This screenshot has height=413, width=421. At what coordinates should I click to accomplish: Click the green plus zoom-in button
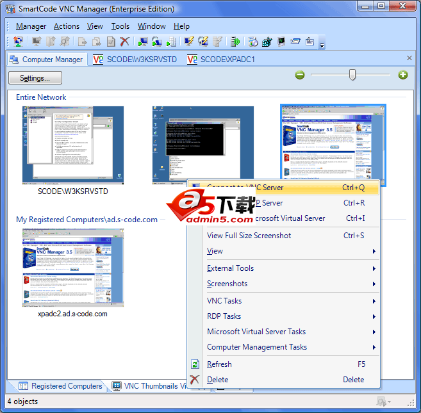[x=403, y=75]
